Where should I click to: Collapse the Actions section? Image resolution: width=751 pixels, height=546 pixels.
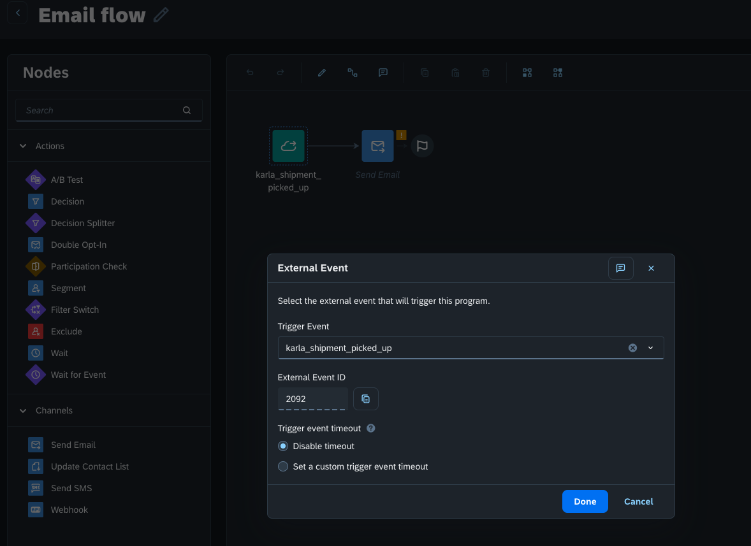click(x=23, y=146)
